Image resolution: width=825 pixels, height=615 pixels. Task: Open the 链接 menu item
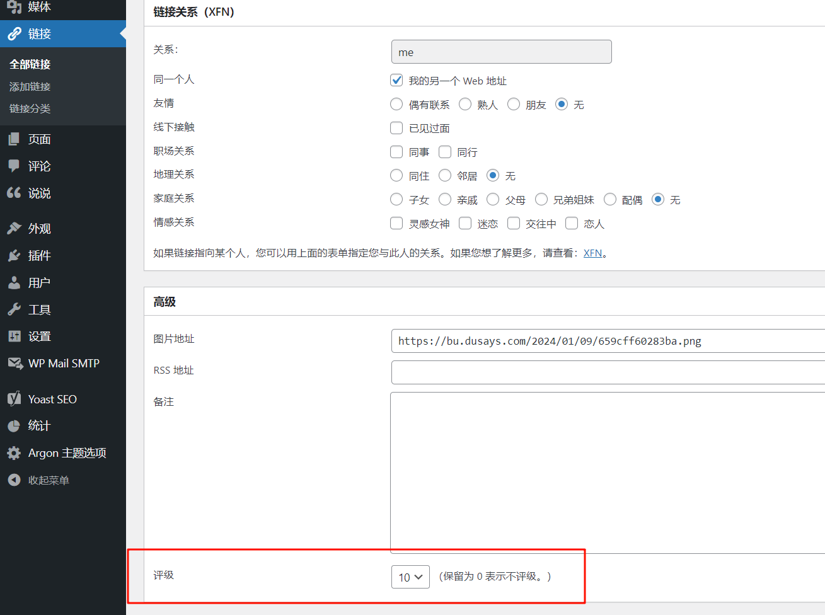click(63, 34)
